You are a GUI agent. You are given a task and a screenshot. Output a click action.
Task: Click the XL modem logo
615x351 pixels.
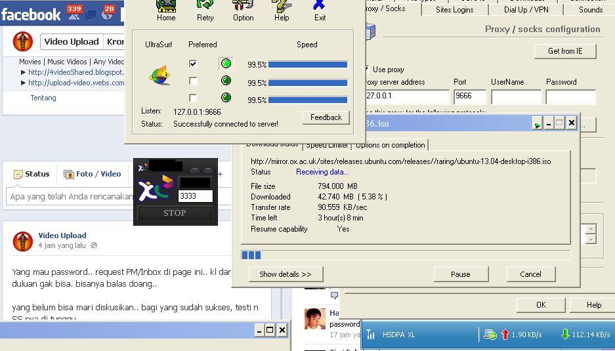(156, 188)
